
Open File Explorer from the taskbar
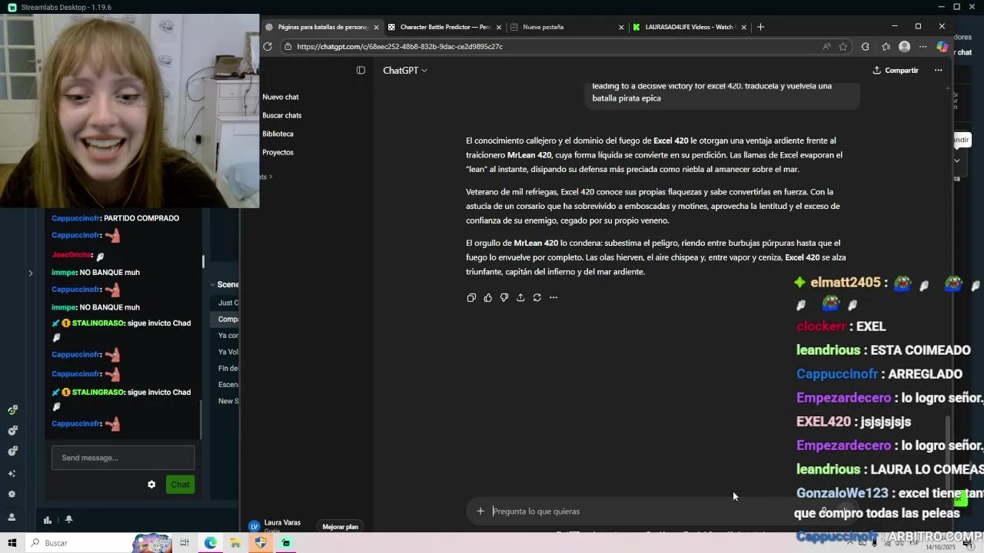235,543
